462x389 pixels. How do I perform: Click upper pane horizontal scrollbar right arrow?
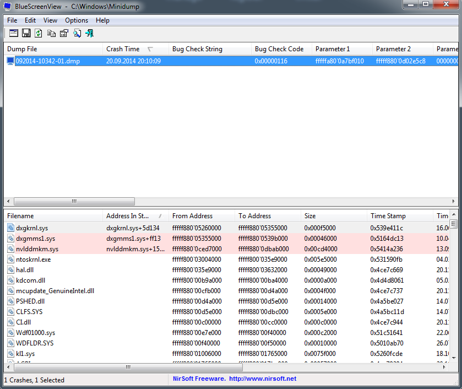click(x=453, y=202)
